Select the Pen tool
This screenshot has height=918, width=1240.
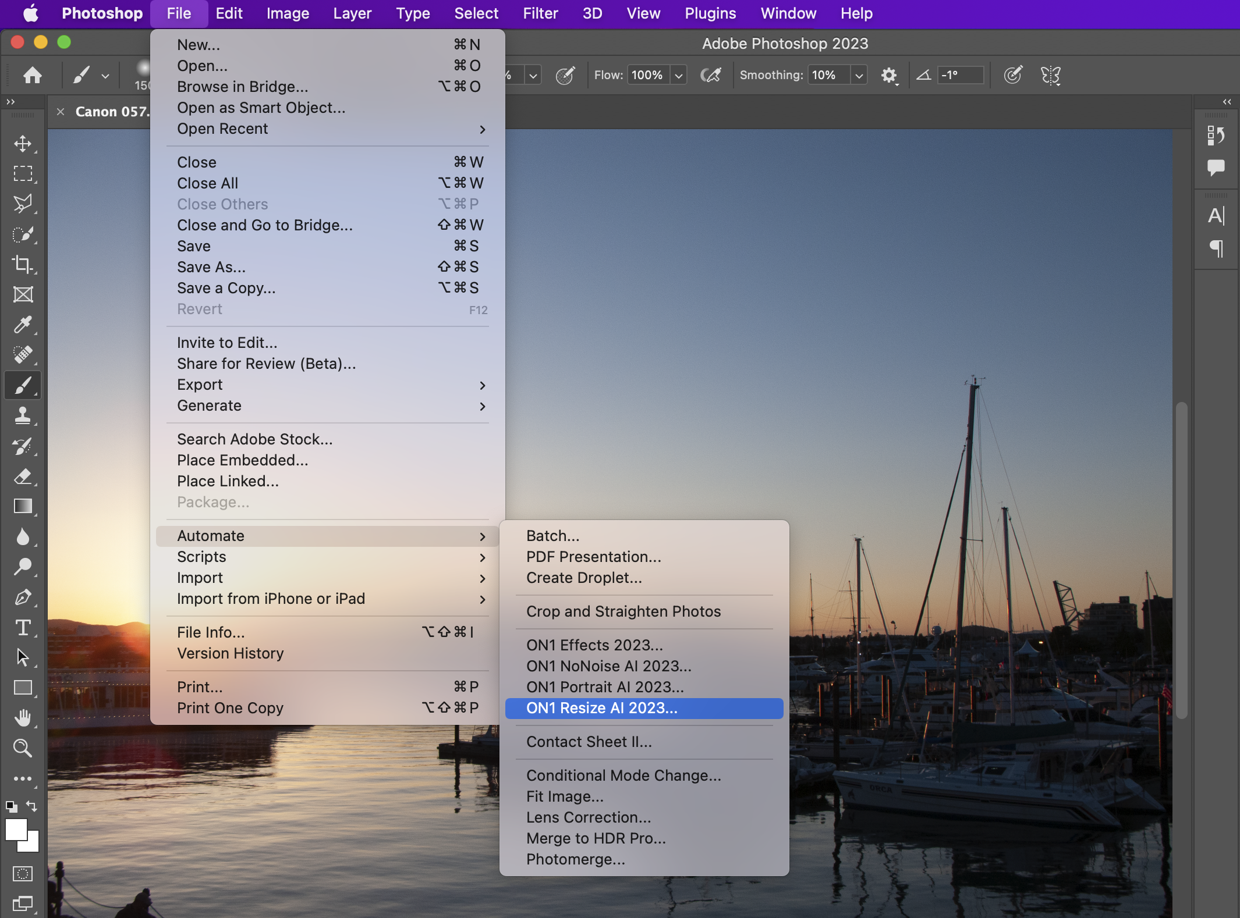[x=23, y=597]
